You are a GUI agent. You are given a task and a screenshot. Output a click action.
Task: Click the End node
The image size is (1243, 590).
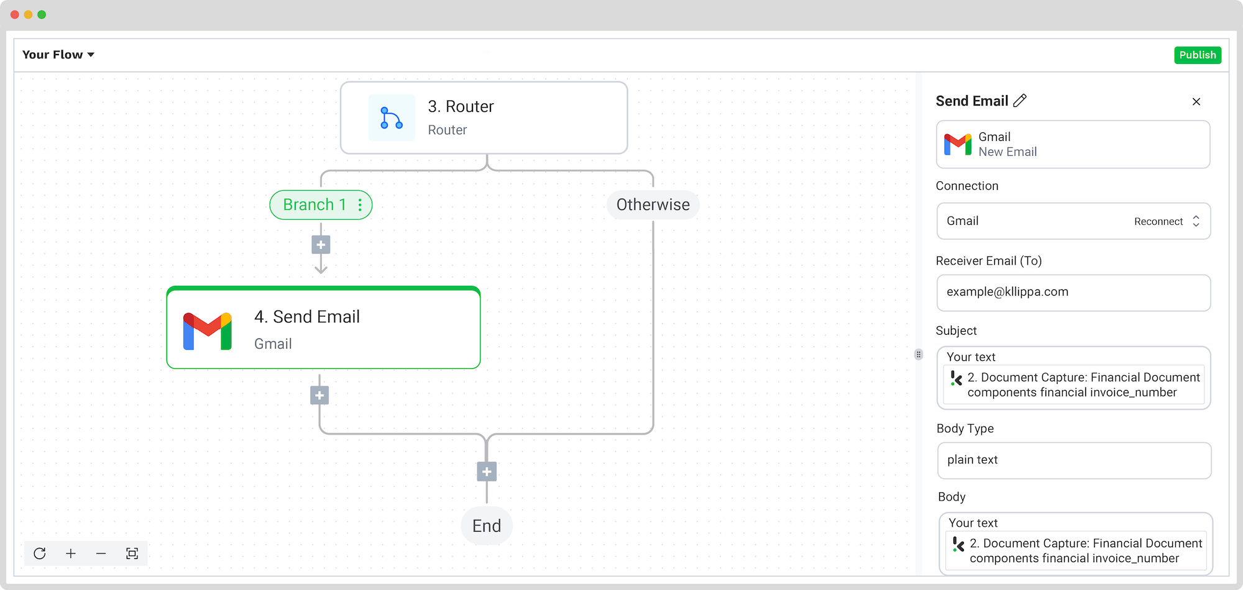click(x=487, y=526)
